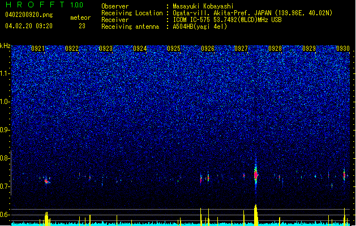Click the meteor echo near 0921
Screen dimensions: 356x226
(x=47, y=181)
